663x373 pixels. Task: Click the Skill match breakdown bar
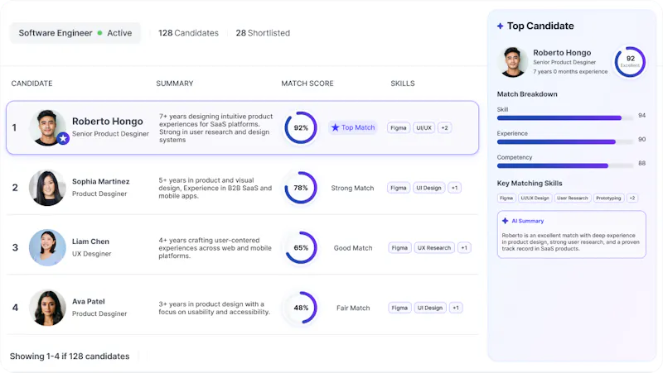[565, 118]
